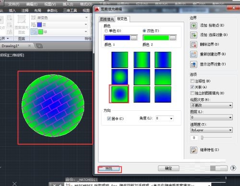Click the transparency value field showing 0

194,138
